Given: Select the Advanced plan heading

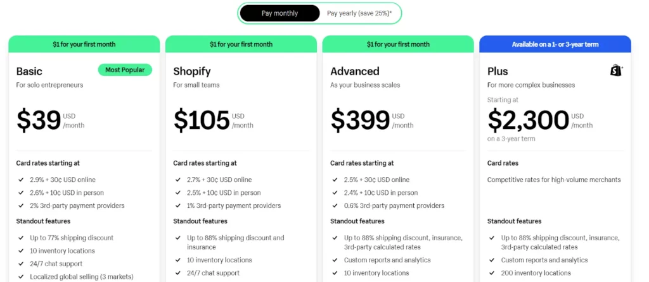Looking at the screenshot, I should click(355, 71).
